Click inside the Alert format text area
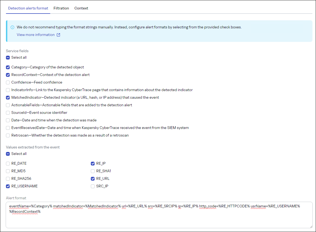The height and width of the screenshot is (232, 316). (159, 215)
